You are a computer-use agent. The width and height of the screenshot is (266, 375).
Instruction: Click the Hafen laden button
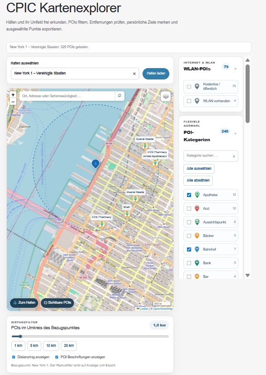(156, 74)
